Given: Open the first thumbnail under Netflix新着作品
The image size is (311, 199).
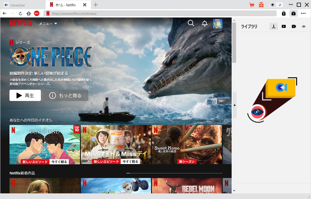Looking at the screenshot, I should coord(45,185).
